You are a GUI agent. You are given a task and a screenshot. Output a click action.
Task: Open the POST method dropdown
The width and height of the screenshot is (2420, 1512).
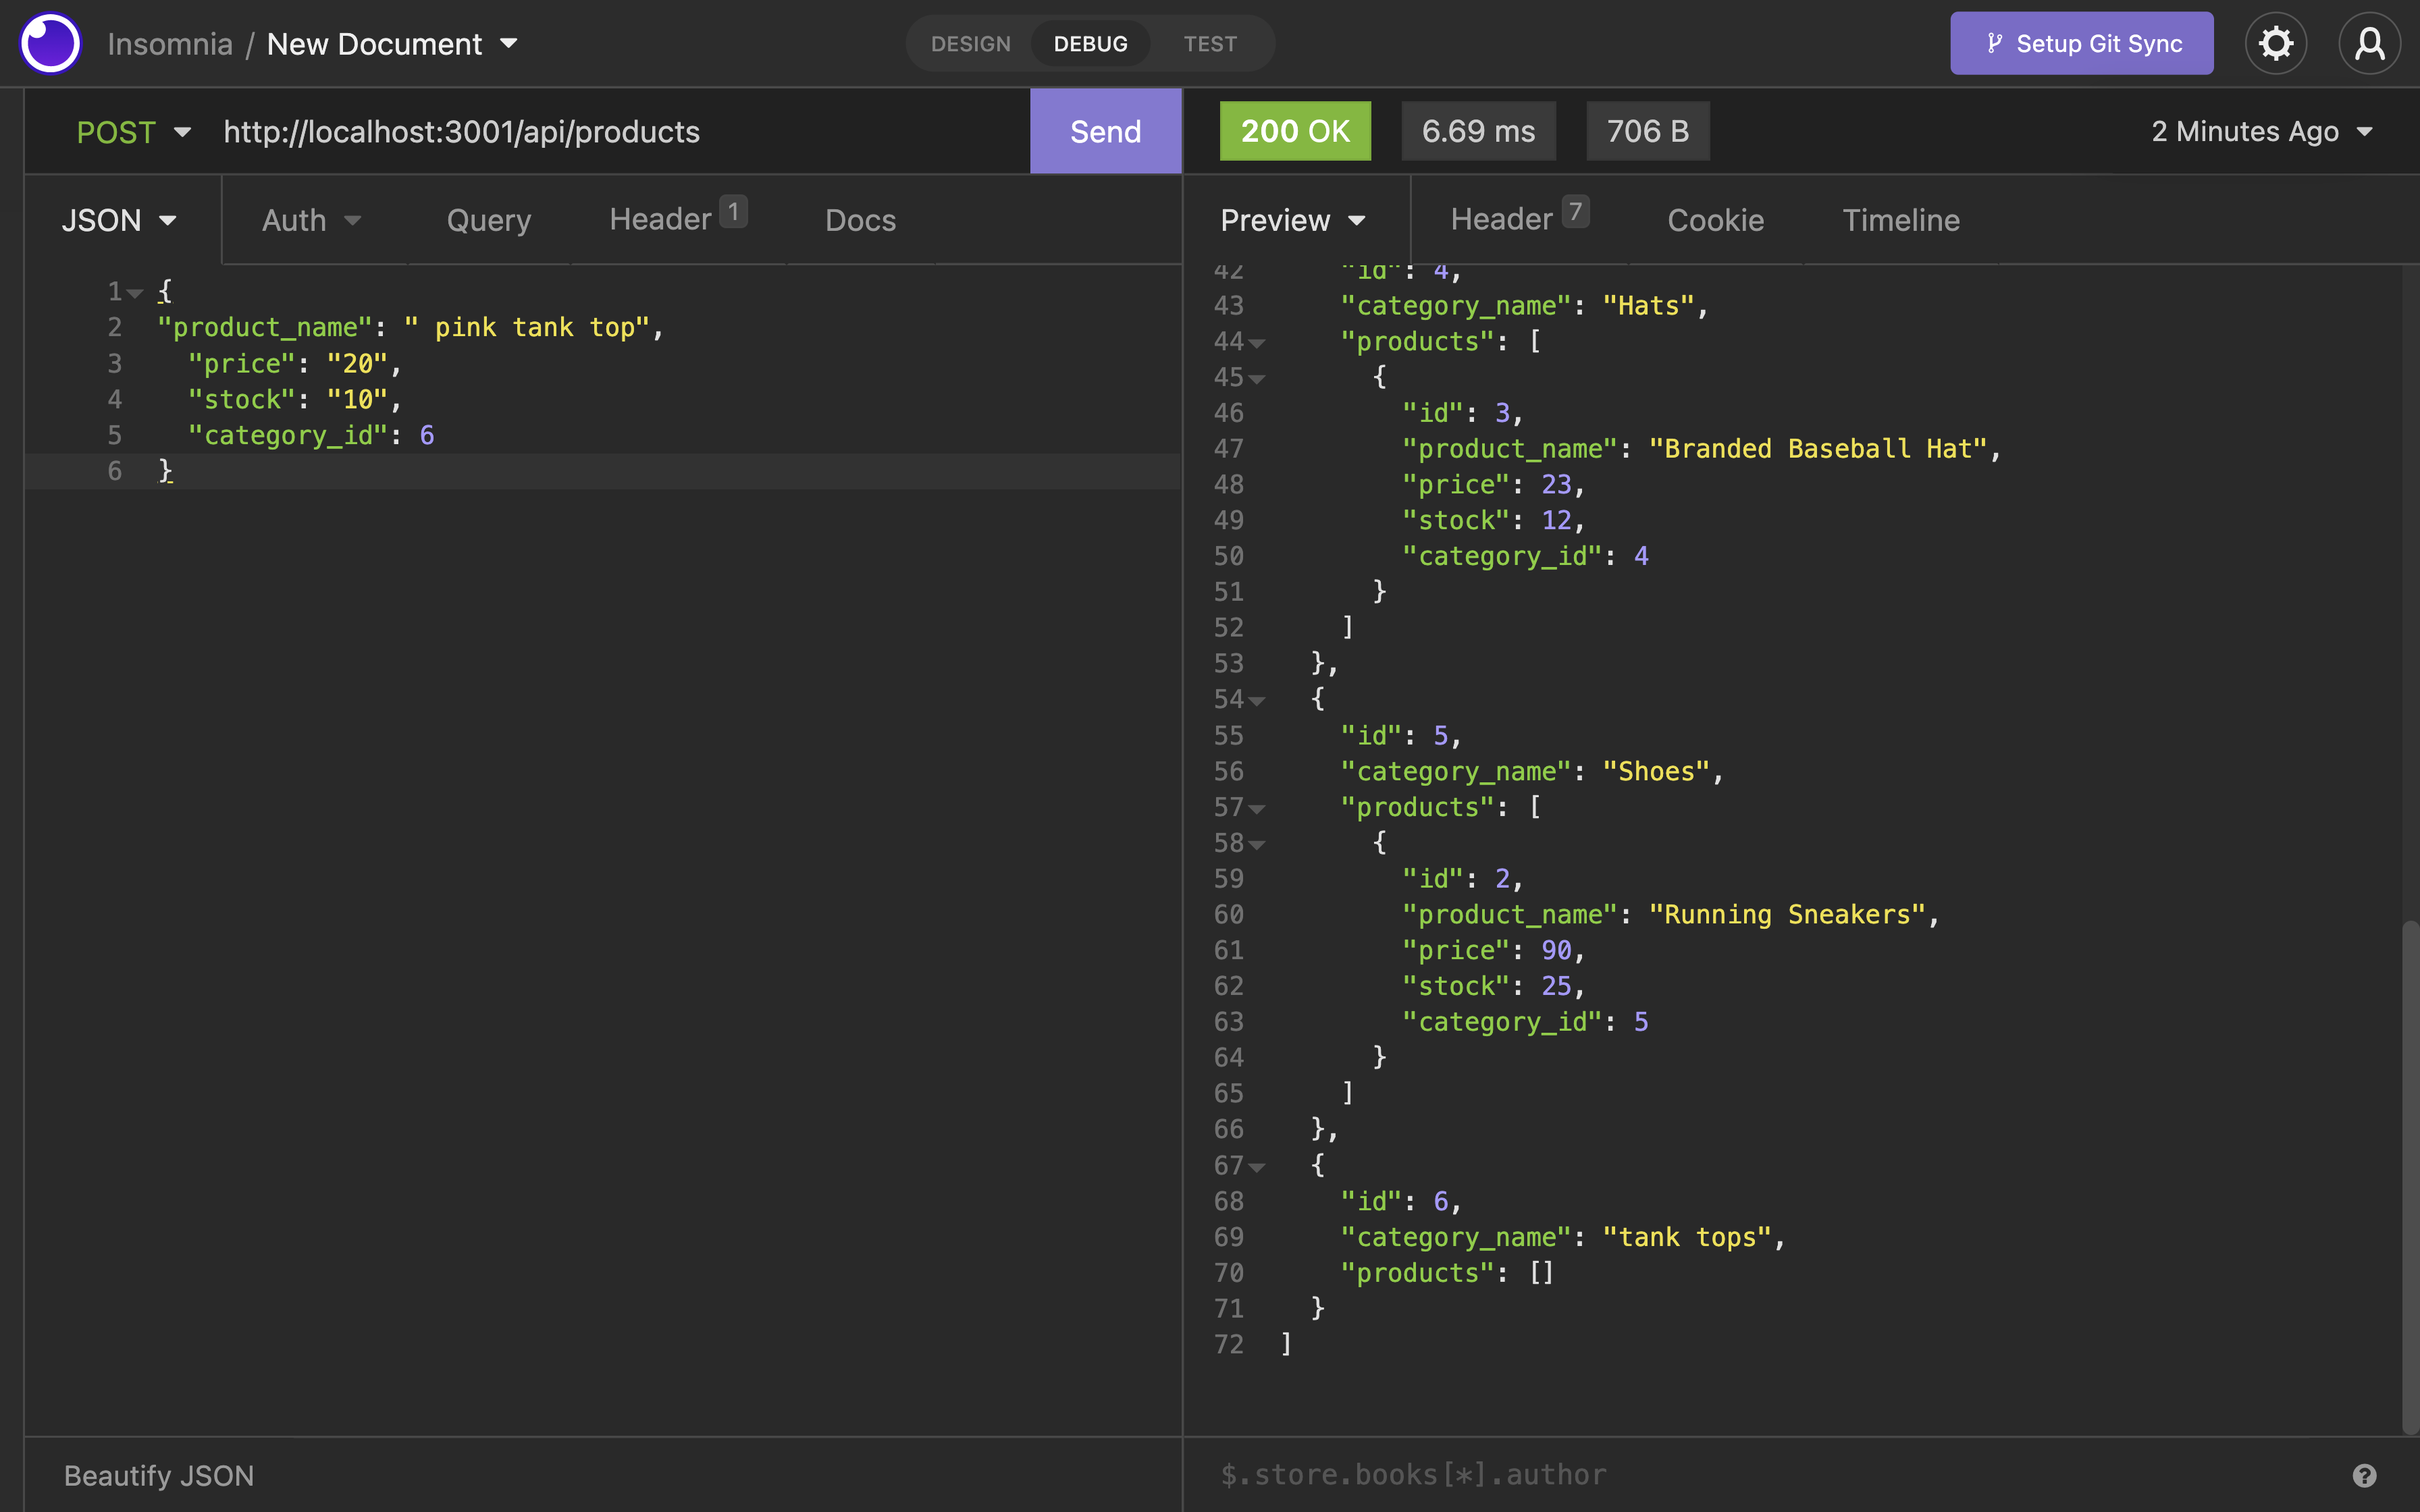[133, 131]
